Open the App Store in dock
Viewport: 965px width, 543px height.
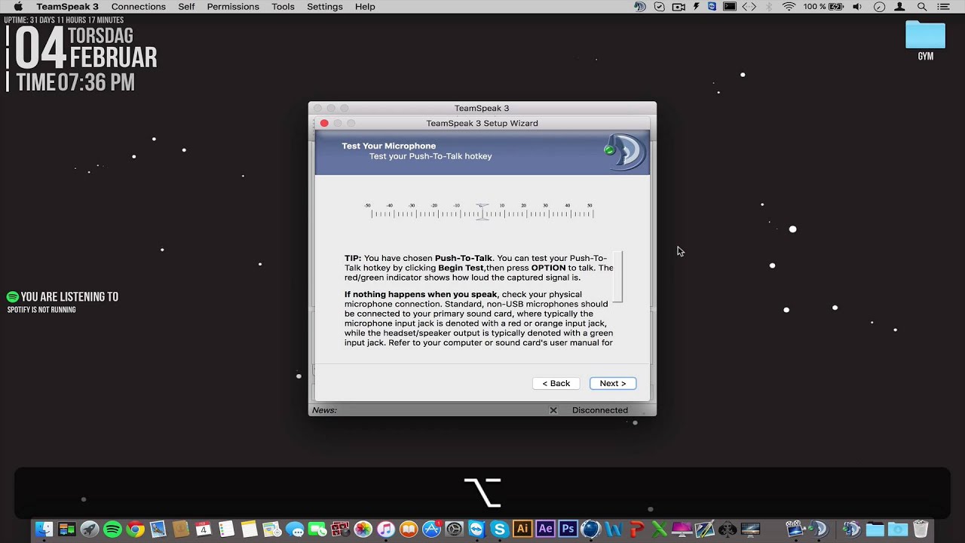(x=431, y=529)
